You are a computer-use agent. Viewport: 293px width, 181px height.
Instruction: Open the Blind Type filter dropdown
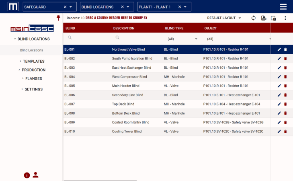196,39
